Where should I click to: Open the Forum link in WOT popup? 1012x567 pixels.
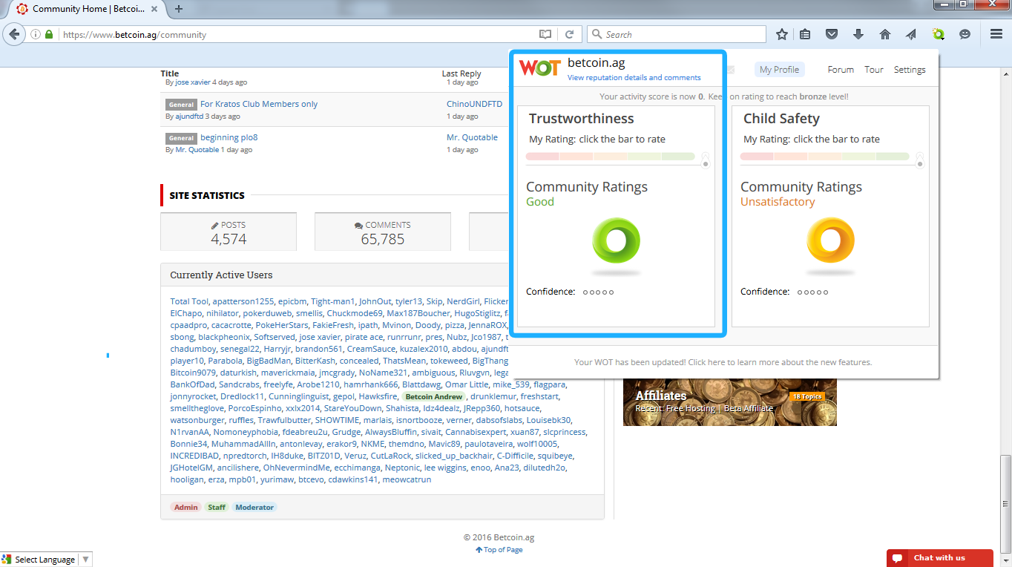841,70
